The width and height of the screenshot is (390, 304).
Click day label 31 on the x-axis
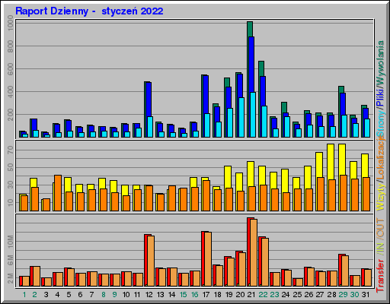pyautogui.click(x=366, y=295)
